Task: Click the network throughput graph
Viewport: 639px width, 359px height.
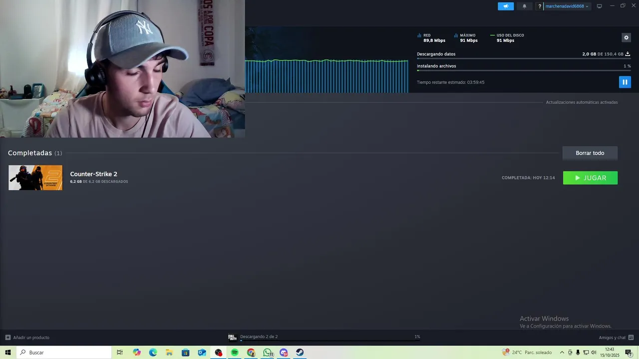Action: point(326,76)
